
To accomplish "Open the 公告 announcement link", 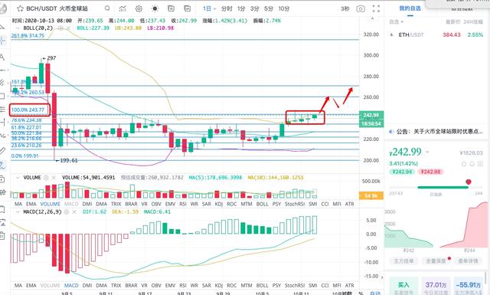I will coord(436,131).
